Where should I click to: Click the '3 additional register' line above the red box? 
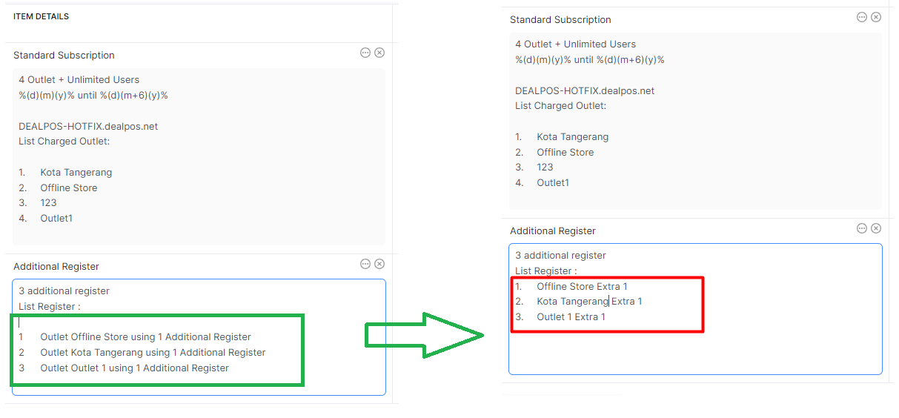(x=560, y=256)
